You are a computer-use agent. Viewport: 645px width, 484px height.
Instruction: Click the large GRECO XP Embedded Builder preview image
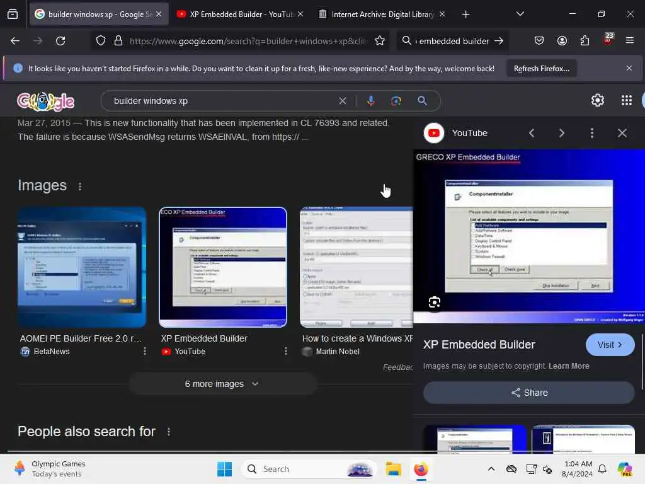(529, 236)
